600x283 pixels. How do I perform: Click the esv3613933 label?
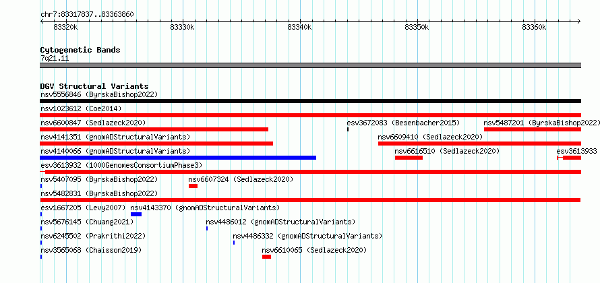coord(576,151)
